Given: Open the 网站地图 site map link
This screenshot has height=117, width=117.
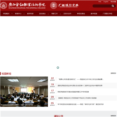Looking at the screenshot, I should 113,2.
